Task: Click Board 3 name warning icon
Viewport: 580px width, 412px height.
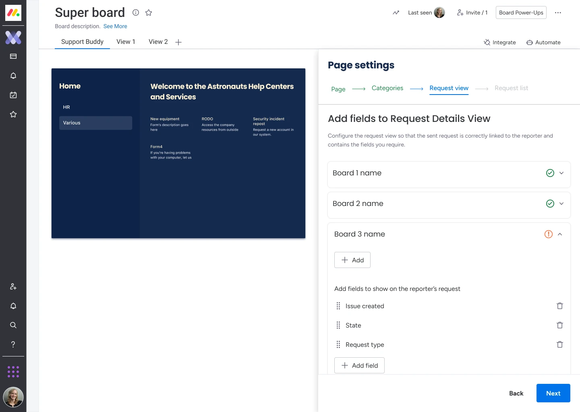Action: (x=549, y=234)
